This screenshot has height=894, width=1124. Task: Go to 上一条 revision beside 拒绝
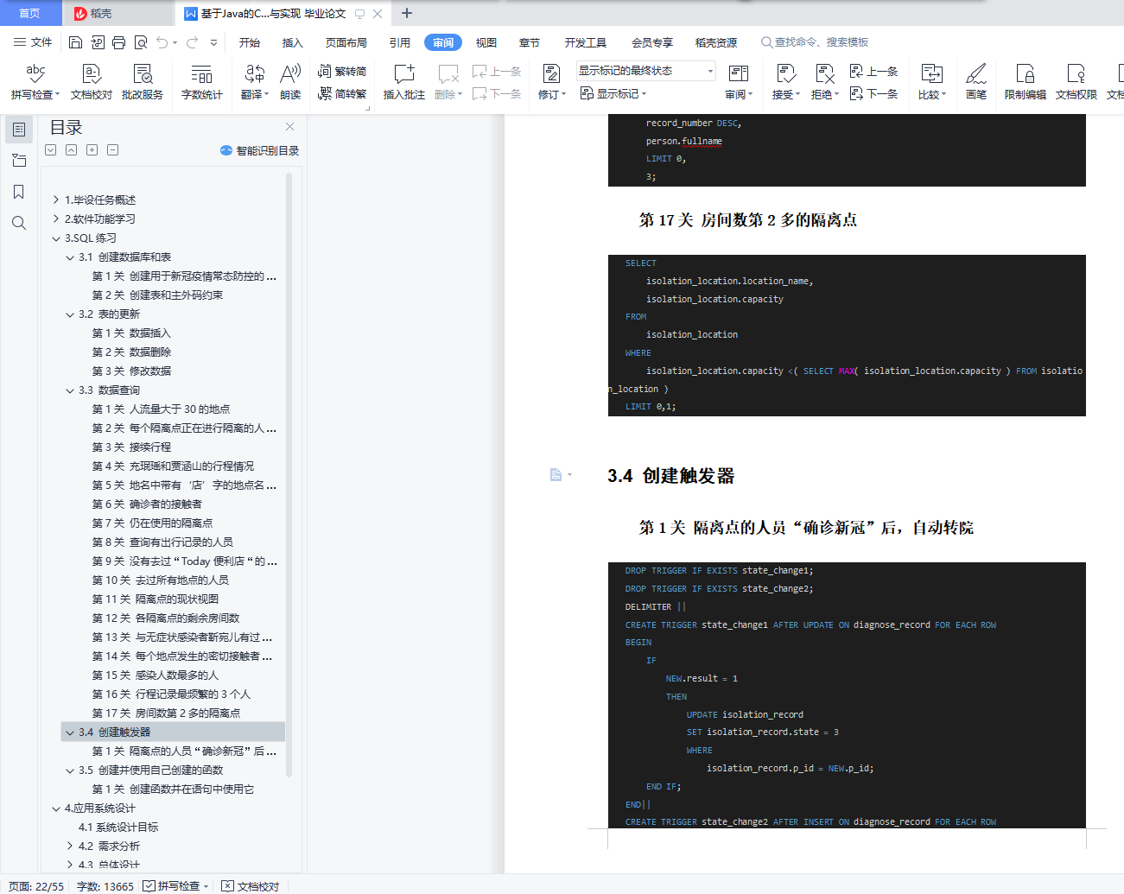873,71
